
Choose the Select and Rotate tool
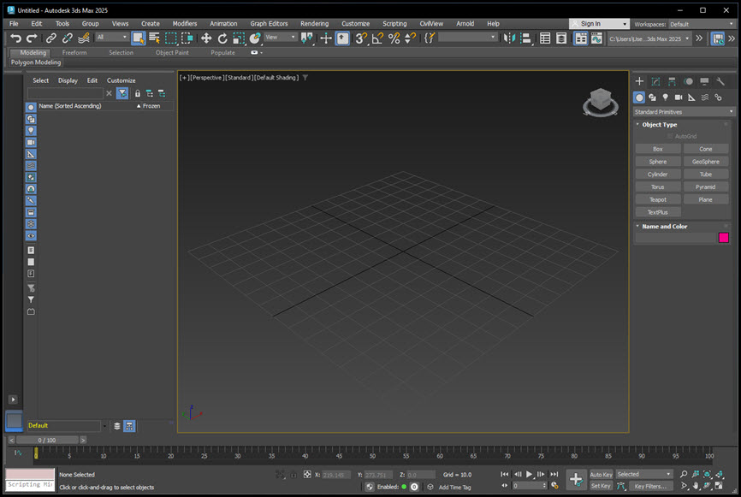pyautogui.click(x=222, y=38)
